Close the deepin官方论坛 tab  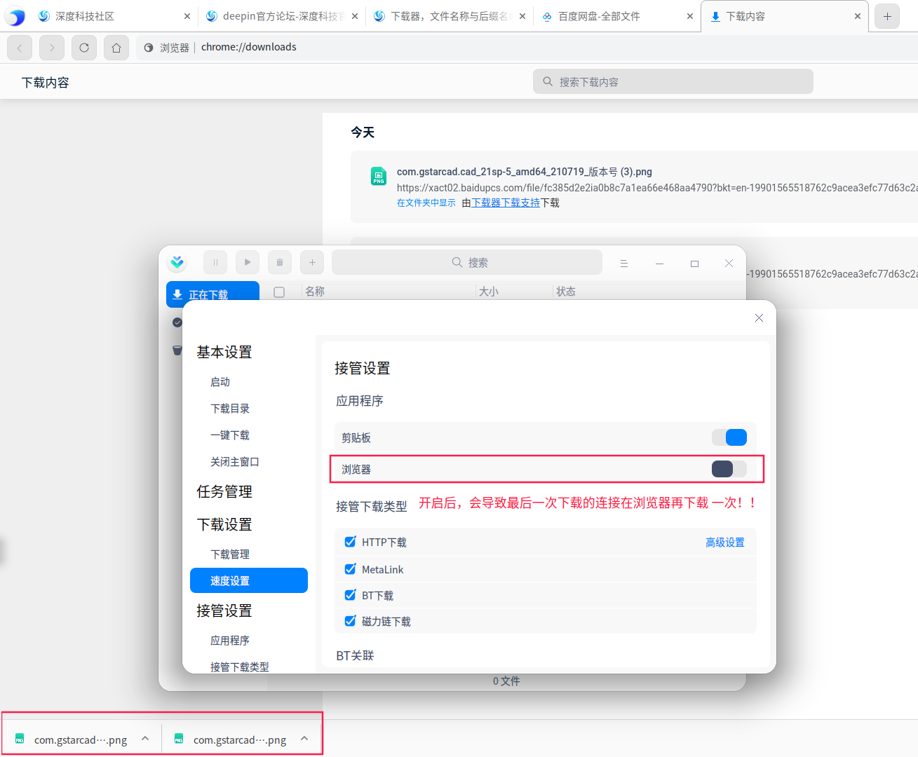355,16
